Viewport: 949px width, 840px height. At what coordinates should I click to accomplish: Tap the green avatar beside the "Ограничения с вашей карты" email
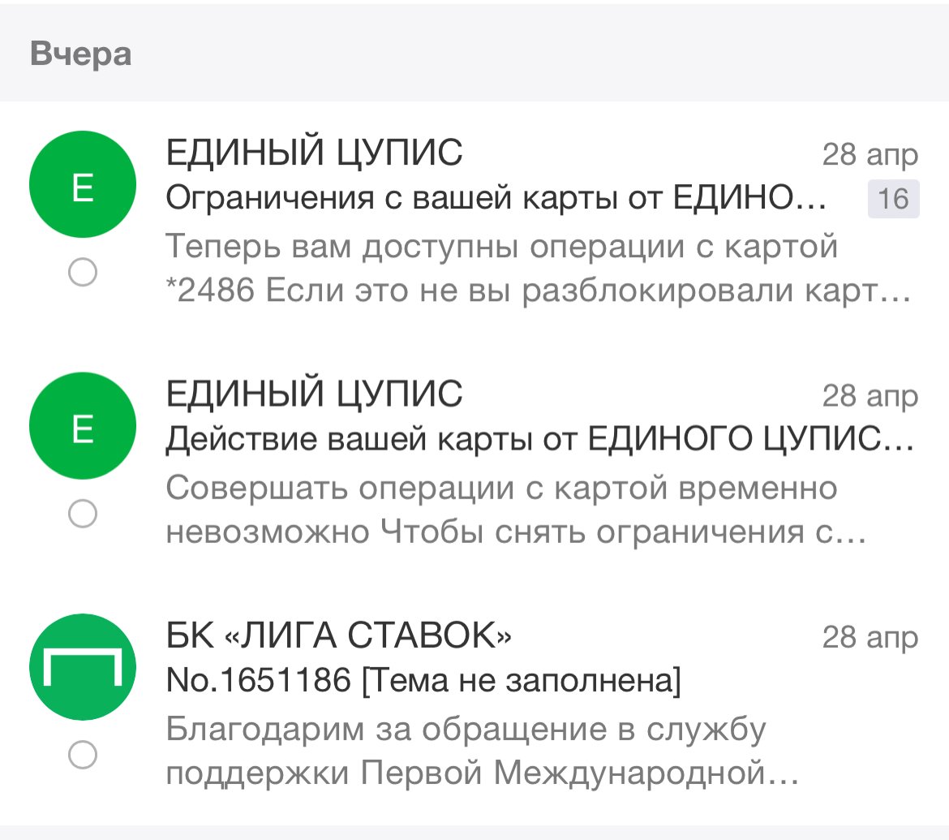coord(82,185)
